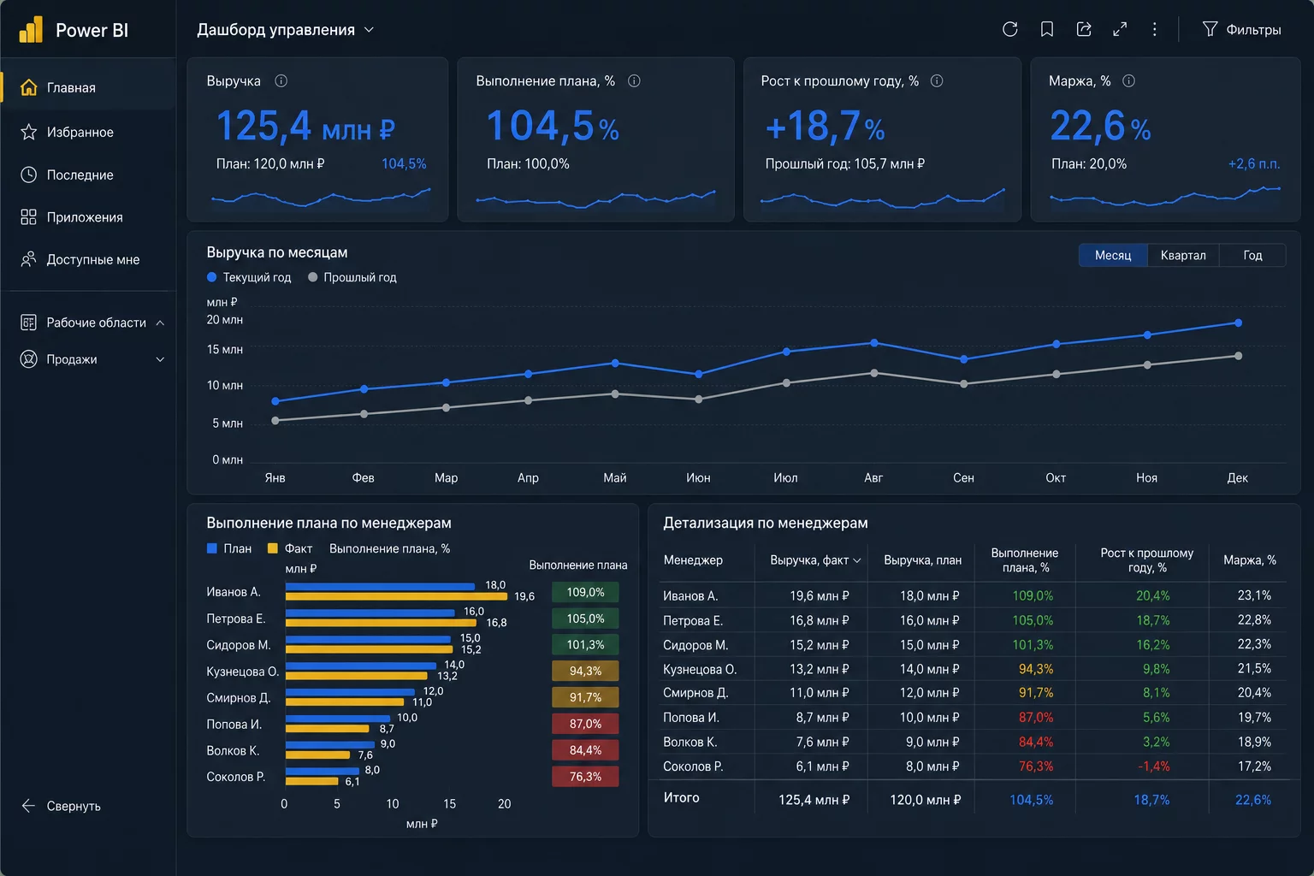The image size is (1314, 876).
Task: Click the people icon beside Доступные мне
Action: coord(29,259)
